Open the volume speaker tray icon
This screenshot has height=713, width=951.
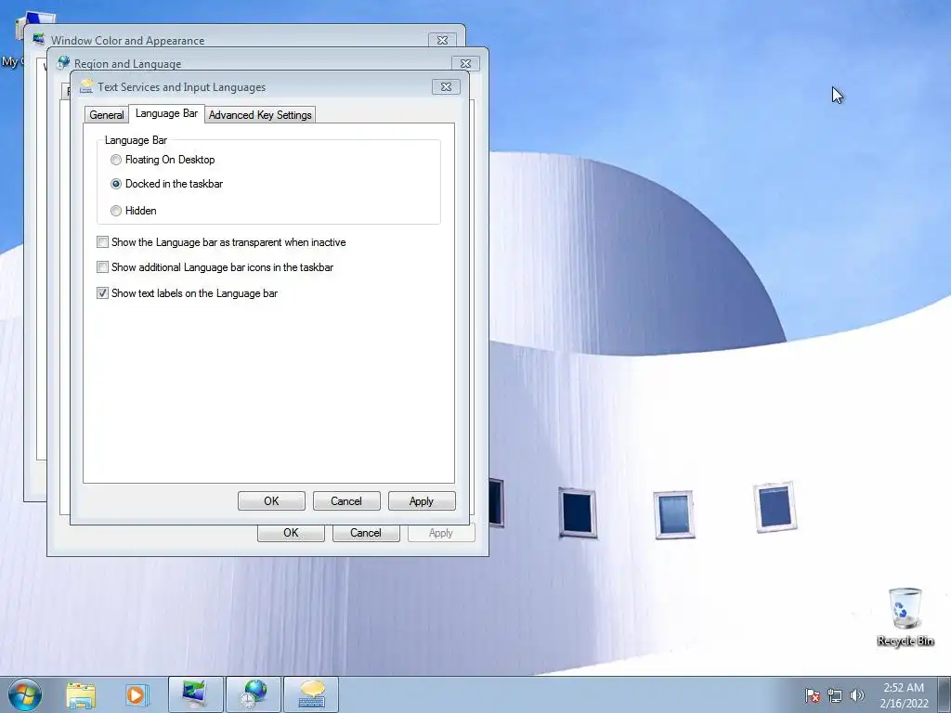pyautogui.click(x=857, y=696)
